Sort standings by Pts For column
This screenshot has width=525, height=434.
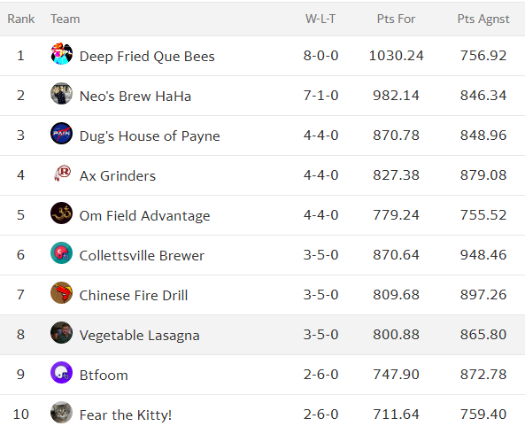[396, 19]
